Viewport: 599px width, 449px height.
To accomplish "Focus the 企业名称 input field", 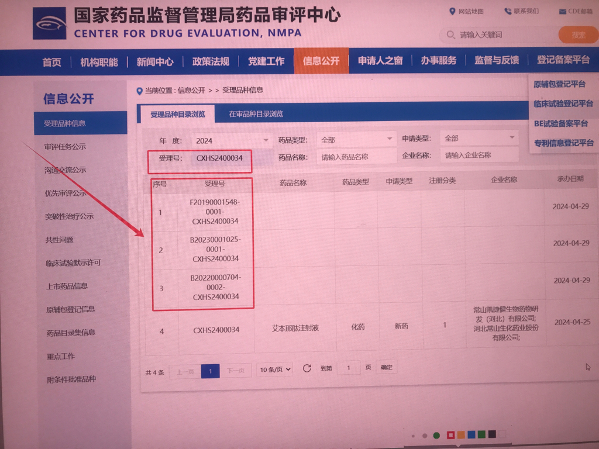I will pyautogui.click(x=479, y=155).
